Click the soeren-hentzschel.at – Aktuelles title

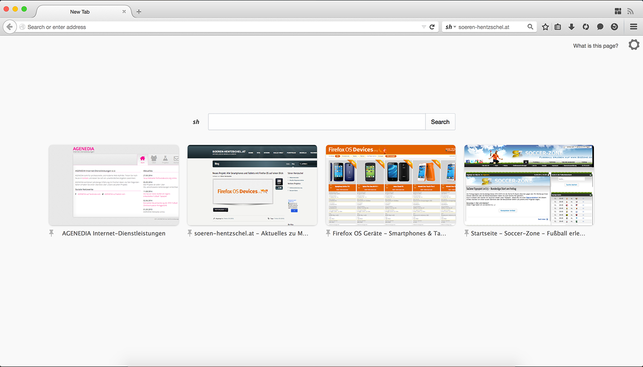251,233
